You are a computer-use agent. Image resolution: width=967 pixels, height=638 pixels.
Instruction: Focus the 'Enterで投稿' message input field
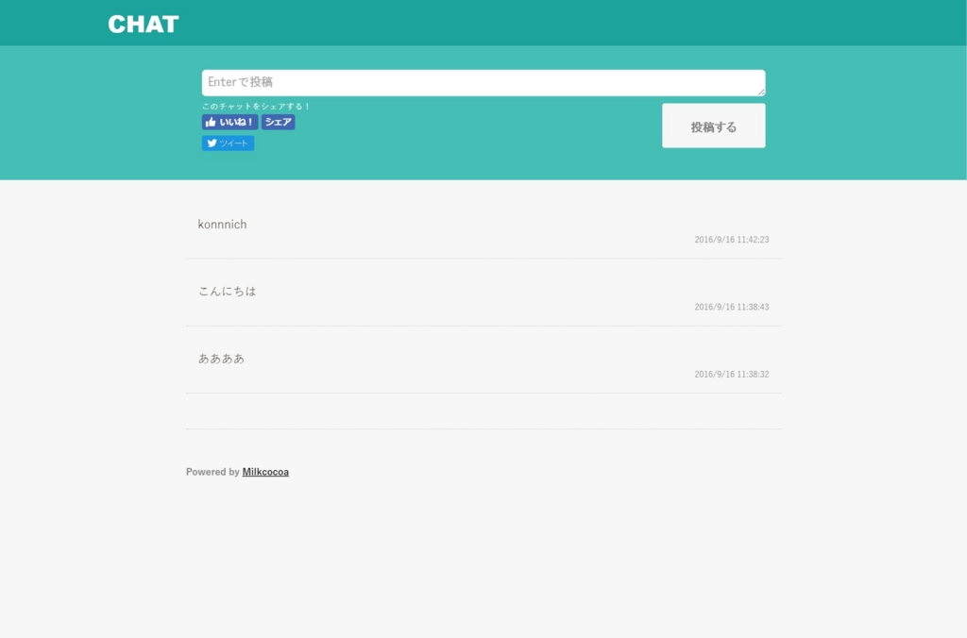click(483, 83)
